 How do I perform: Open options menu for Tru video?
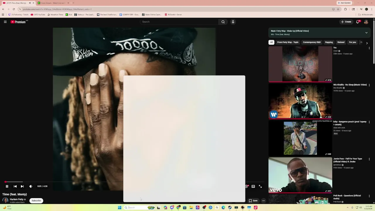(x=369, y=48)
